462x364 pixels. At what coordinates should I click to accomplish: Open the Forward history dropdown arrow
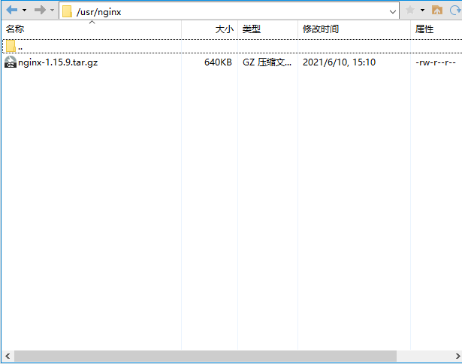coord(52,11)
